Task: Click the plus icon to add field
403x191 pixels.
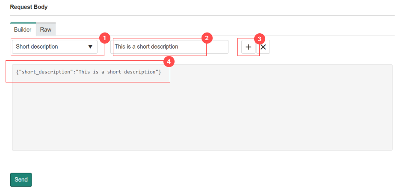Action: (248, 47)
